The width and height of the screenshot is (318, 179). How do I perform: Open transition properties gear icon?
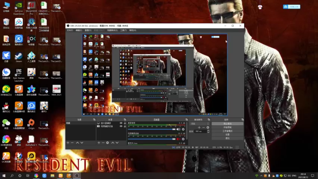pos(207,127)
